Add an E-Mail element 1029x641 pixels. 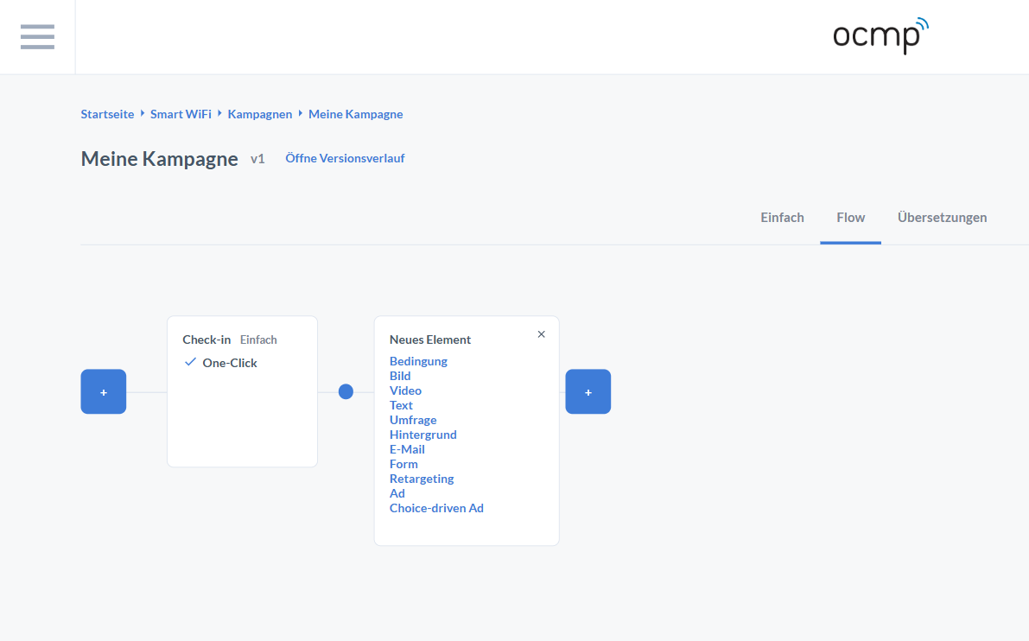[x=407, y=449]
